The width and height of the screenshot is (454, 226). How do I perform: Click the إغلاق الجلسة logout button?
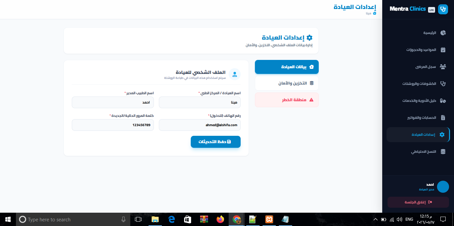418,202
